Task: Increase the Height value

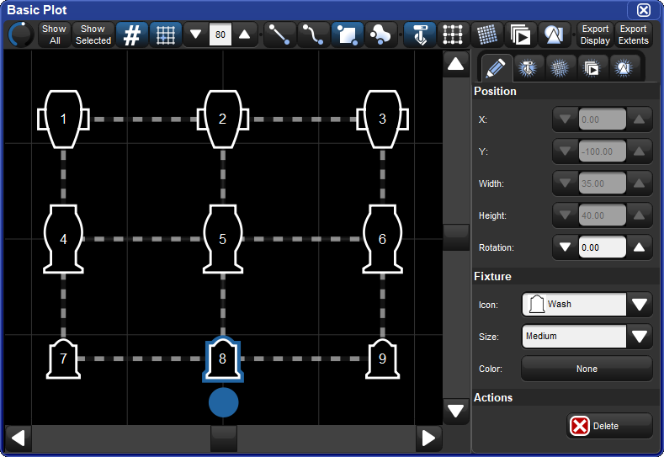Action: coord(639,215)
